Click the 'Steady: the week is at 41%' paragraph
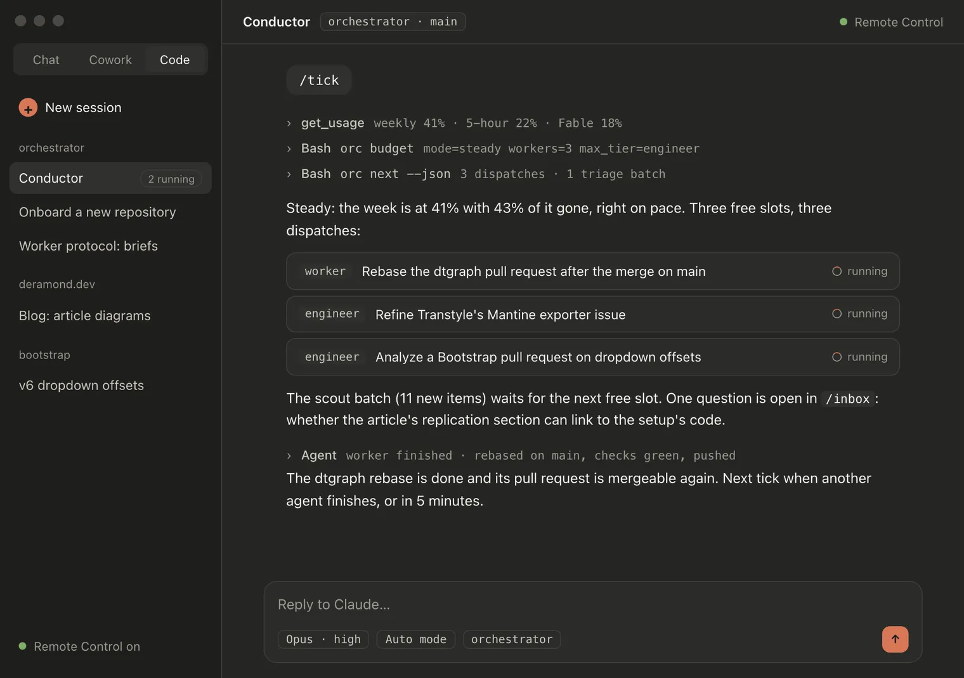Image resolution: width=964 pixels, height=678 pixels. coord(559,219)
